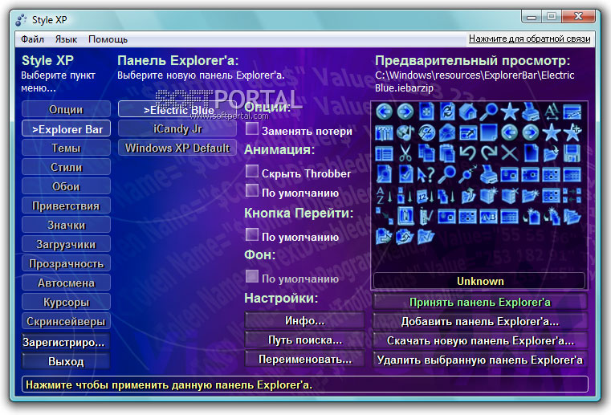This screenshot has height=415, width=611.
Task: Click the open envelope mail icon
Action: tap(447, 133)
